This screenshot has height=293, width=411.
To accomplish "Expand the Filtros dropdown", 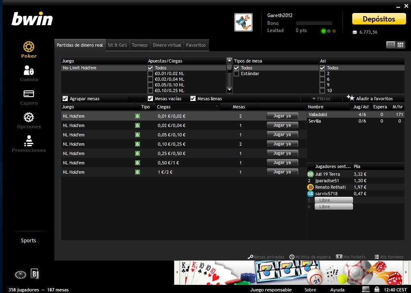I will tap(321, 99).
